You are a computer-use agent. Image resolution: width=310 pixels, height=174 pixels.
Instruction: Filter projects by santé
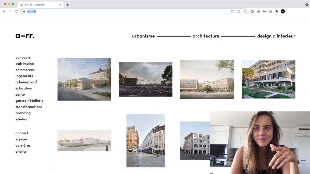coord(20,95)
